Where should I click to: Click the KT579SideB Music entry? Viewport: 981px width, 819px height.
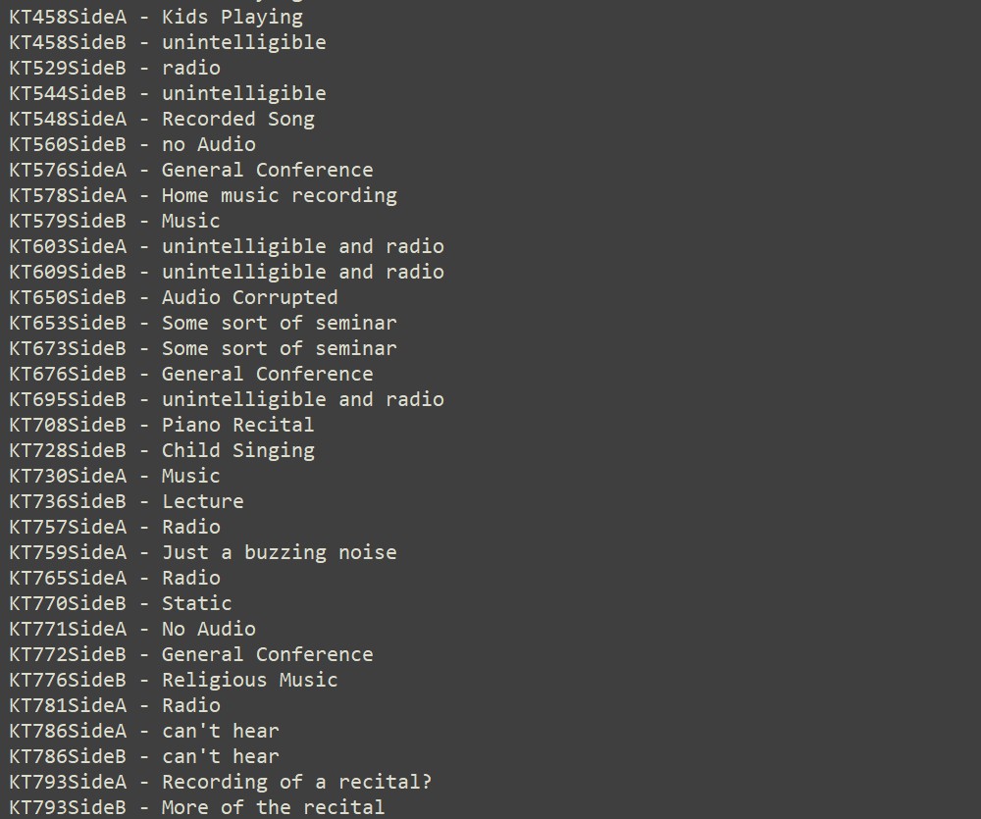(115, 221)
